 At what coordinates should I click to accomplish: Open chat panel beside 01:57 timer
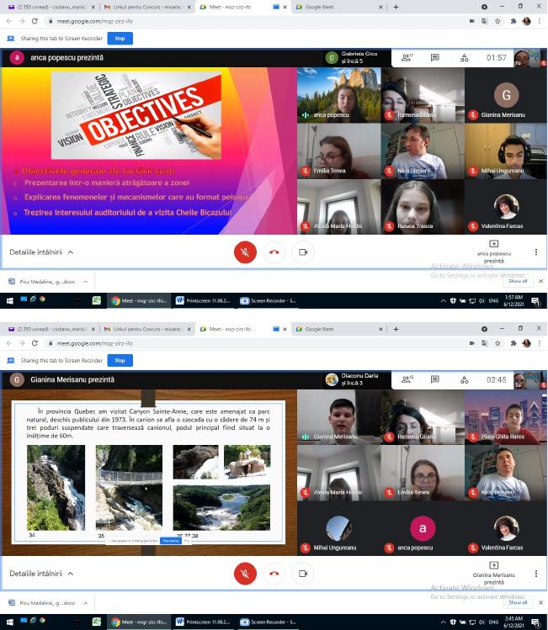tap(434, 58)
